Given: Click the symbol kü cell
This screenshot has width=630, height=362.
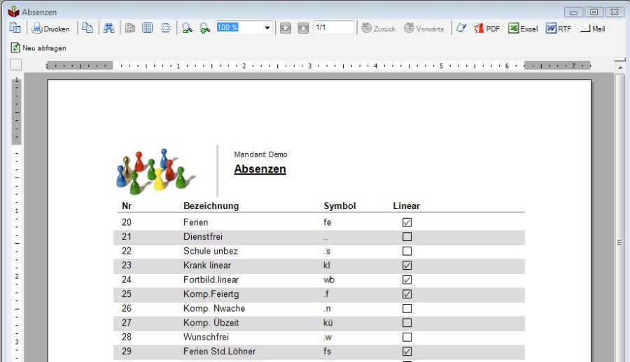Looking at the screenshot, I should pyautogui.click(x=328, y=323).
